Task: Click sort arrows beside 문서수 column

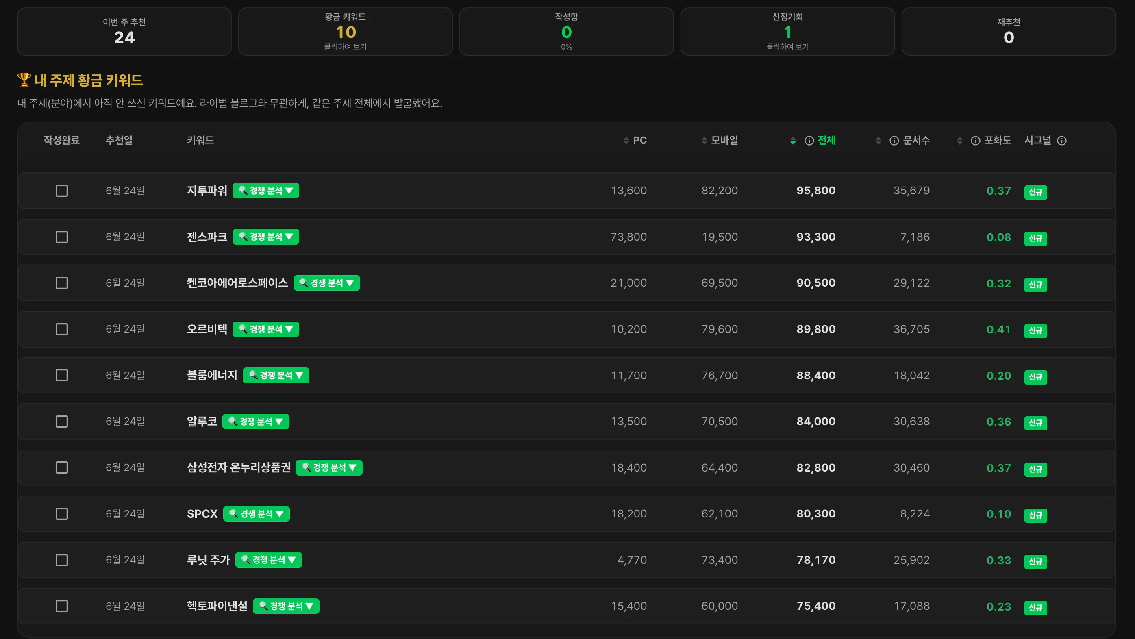Action: (878, 141)
